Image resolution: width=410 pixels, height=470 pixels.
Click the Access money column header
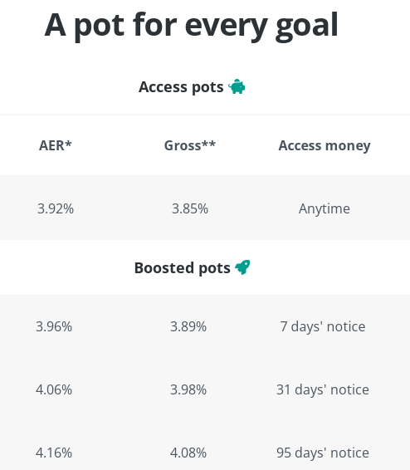(x=325, y=146)
